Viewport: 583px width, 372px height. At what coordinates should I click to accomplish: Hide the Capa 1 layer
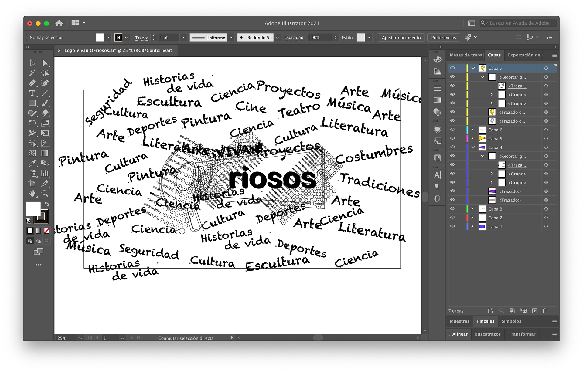(452, 226)
